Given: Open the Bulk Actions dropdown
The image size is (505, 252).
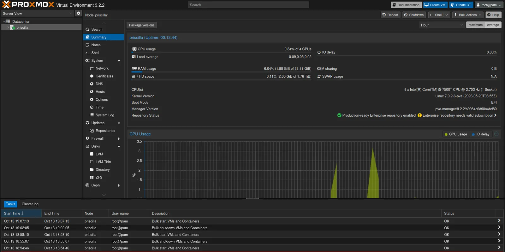Looking at the screenshot, I should coord(468,15).
